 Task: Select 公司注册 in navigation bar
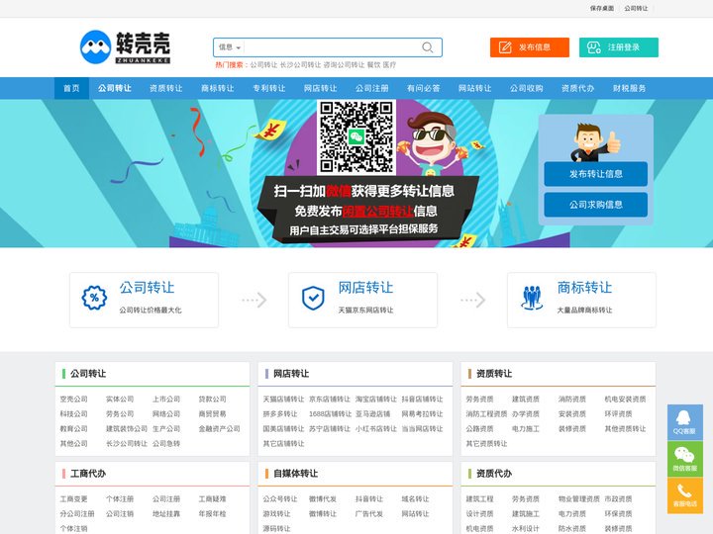click(372, 88)
